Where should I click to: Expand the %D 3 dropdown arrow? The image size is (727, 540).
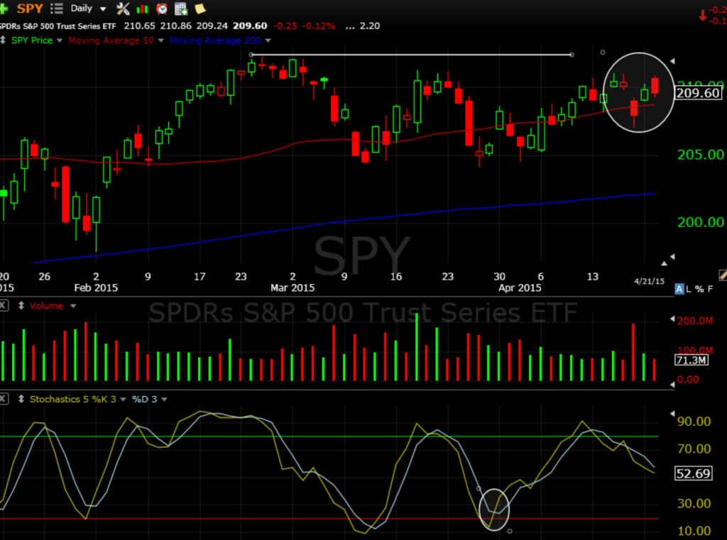pos(164,400)
